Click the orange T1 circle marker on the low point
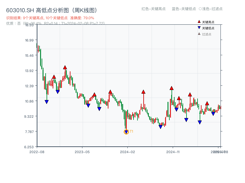Screen dimensions: 245x183 coord(126,132)
